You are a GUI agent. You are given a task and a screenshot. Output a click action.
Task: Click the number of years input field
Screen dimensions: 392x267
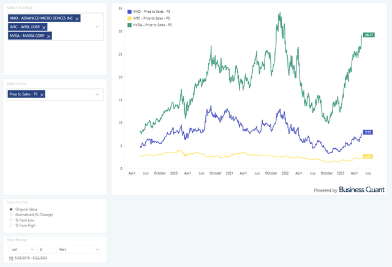[x=46, y=249]
